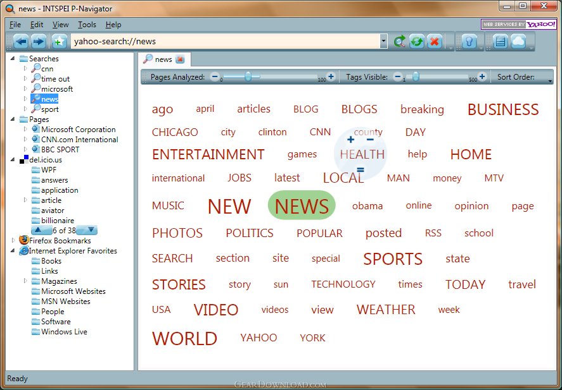Collapse the Pages tree node

click(x=13, y=119)
